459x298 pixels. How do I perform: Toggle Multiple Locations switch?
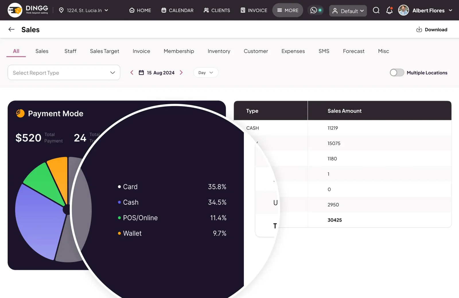(x=397, y=73)
